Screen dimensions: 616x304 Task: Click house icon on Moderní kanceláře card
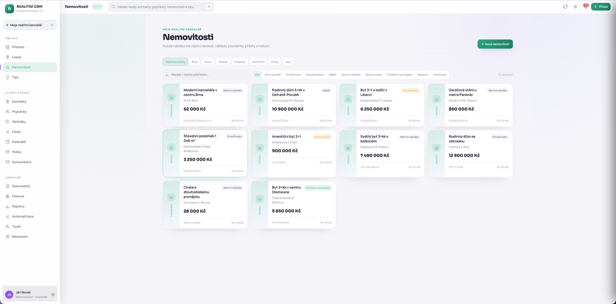tap(171, 98)
